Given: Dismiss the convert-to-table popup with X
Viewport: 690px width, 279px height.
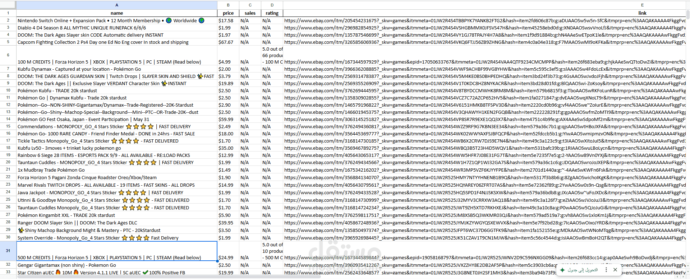Looking at the screenshot, I should coord(615,270).
